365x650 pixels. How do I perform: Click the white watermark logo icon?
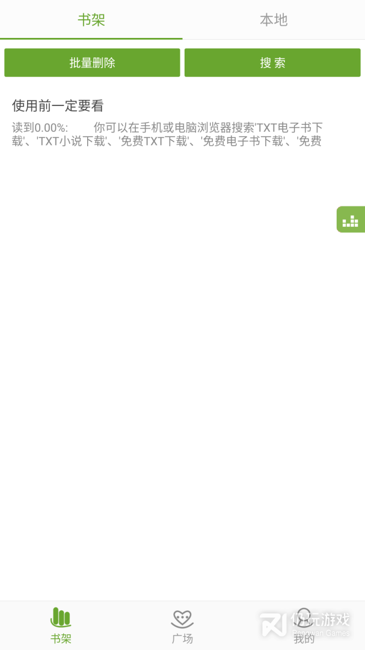[x=273, y=624]
